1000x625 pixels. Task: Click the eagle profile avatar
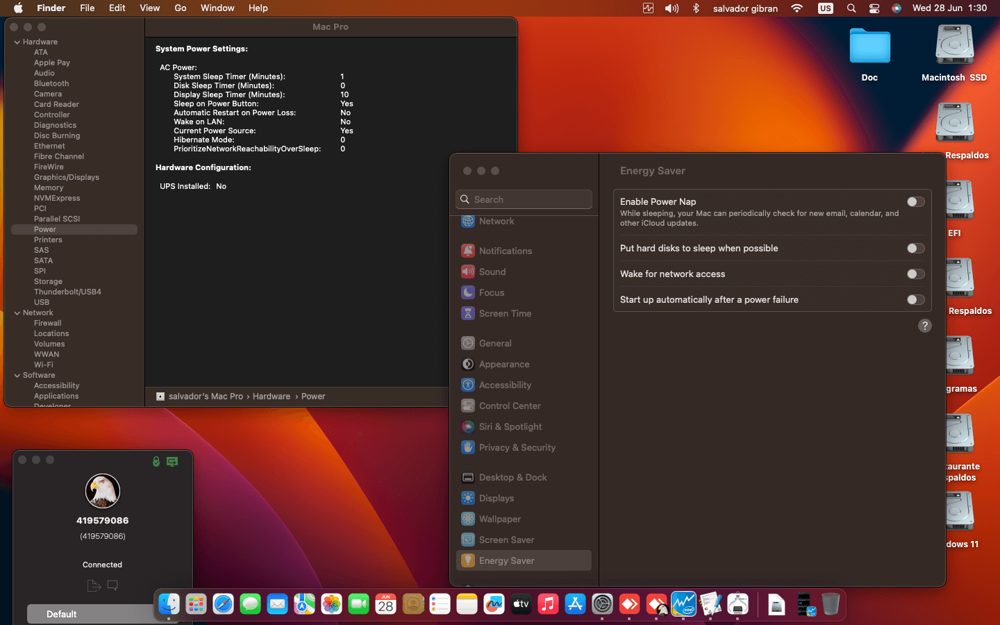point(103,491)
